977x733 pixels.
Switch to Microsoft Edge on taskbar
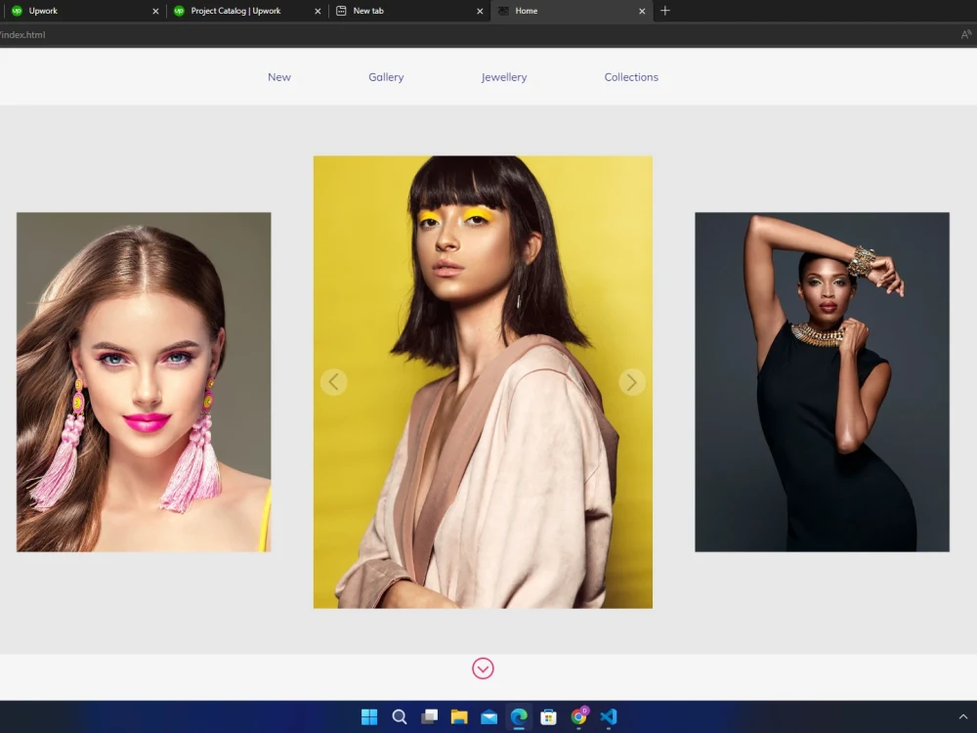click(x=519, y=716)
